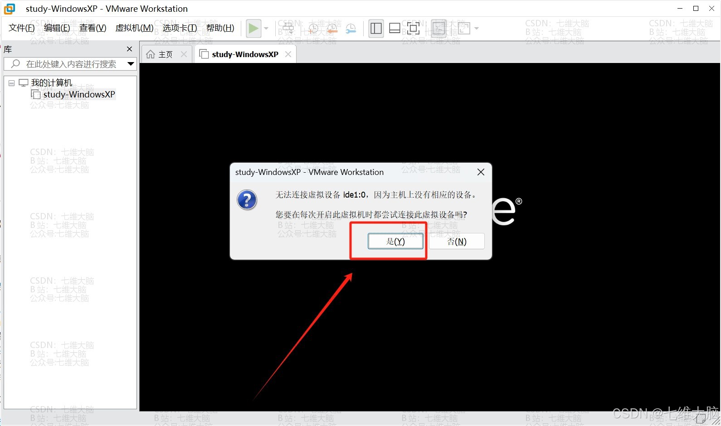Open the 虚拟机(M) menu
The height and width of the screenshot is (426, 721).
click(135, 28)
